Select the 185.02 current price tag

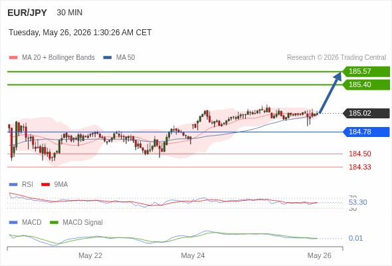[366, 113]
